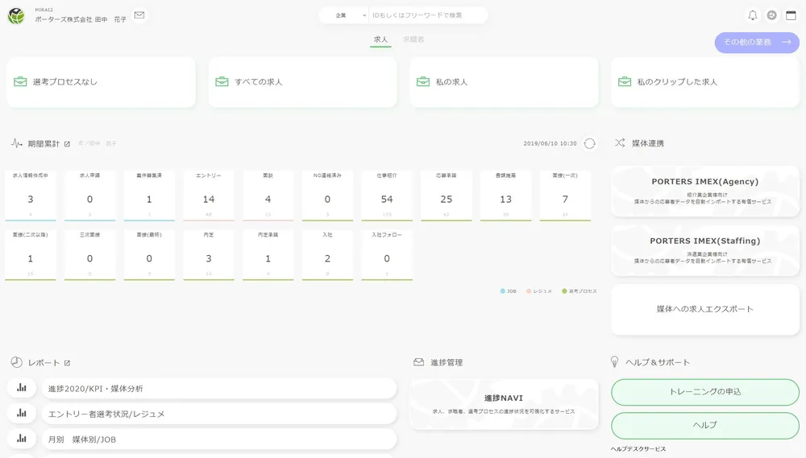Click the search field for ID or free word

[x=427, y=15]
